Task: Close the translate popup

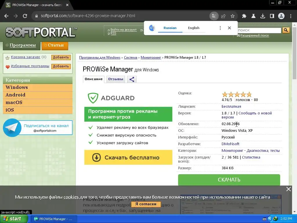Action: pos(229,28)
